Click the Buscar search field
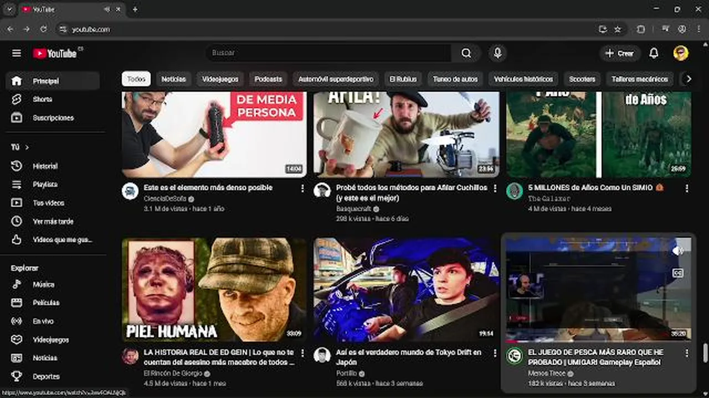Screen dimensions: 709x398 tap(329, 53)
